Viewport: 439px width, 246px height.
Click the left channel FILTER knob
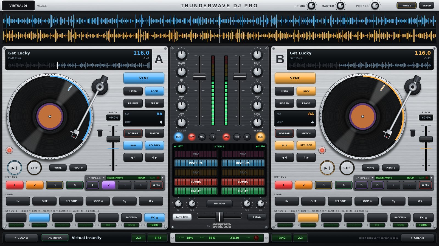pos(181,123)
